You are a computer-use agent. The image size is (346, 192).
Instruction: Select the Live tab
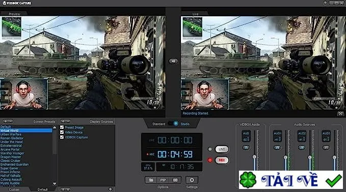point(195,14)
